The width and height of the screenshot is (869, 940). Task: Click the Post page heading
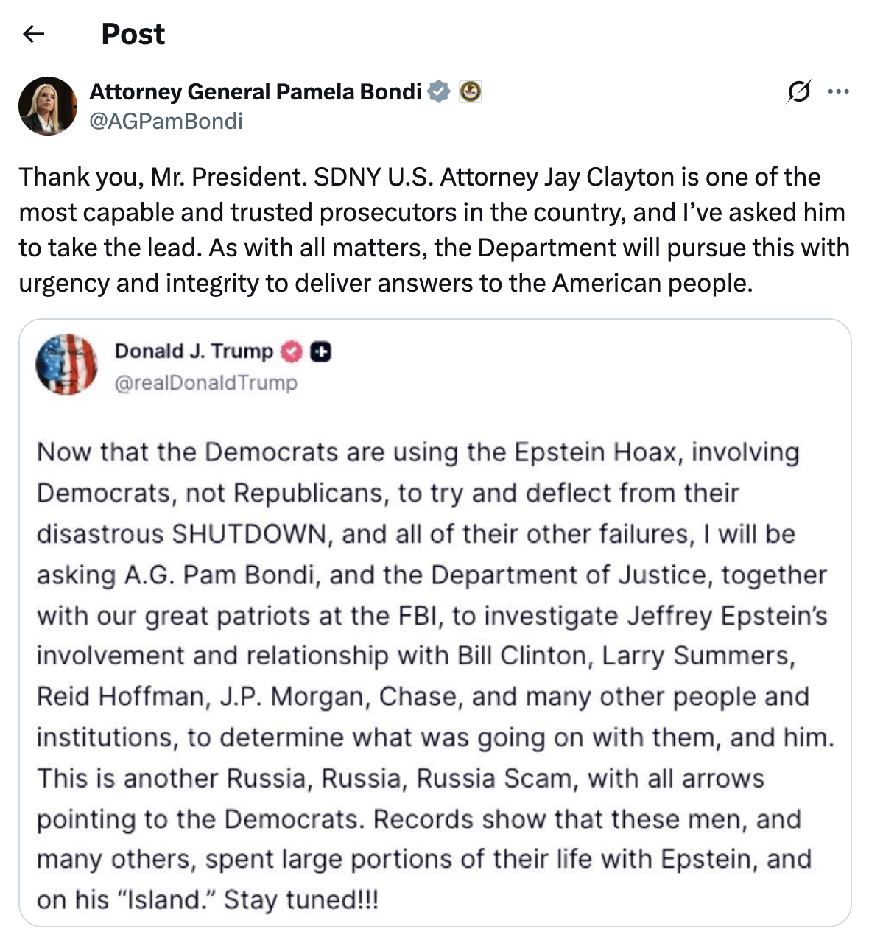pos(133,34)
